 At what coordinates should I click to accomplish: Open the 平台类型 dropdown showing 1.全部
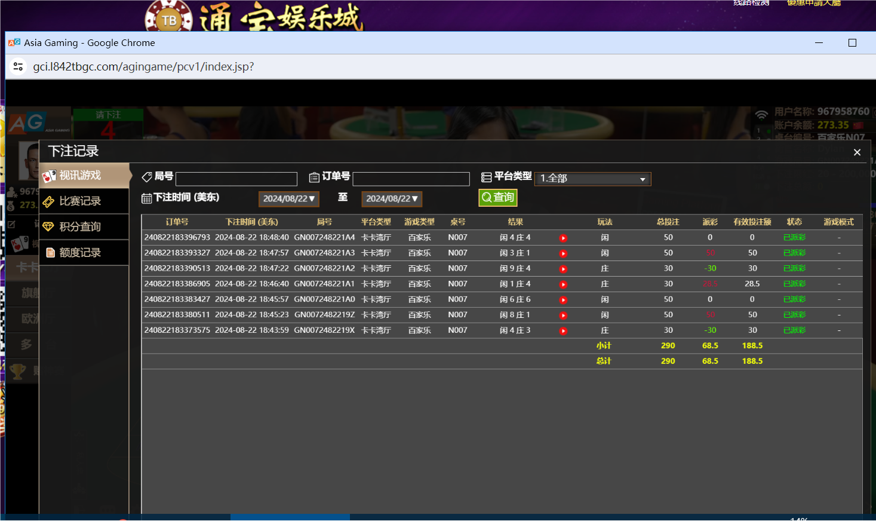tap(592, 179)
